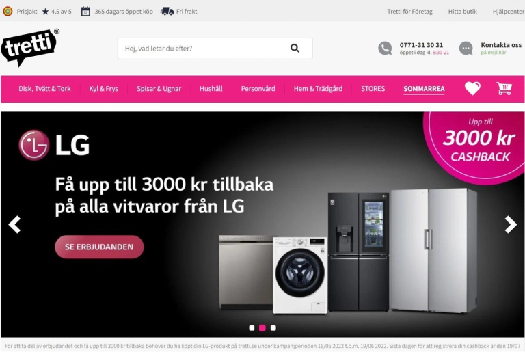
Task: Click the Prisjakt rating badge icon
Action: [x=8, y=12]
